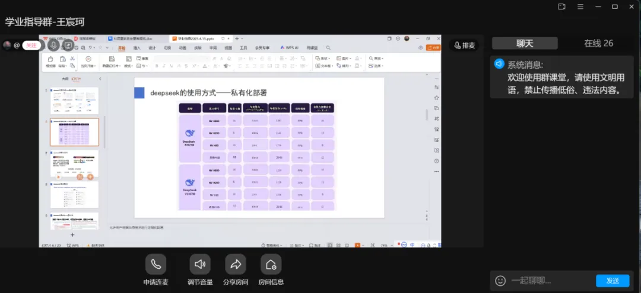Click the 分享房间 share arrow icon

pyautogui.click(x=235, y=264)
